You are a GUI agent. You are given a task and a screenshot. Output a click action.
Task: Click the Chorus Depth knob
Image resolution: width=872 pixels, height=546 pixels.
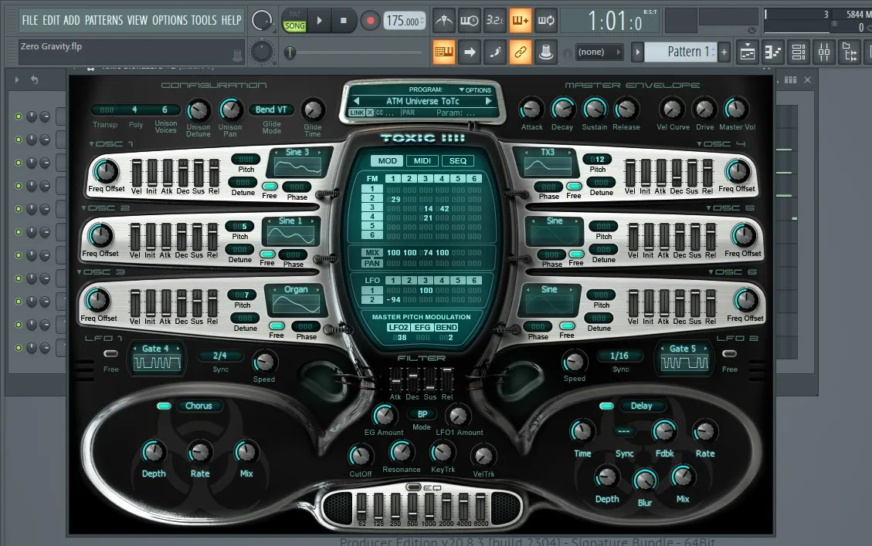[153, 452]
